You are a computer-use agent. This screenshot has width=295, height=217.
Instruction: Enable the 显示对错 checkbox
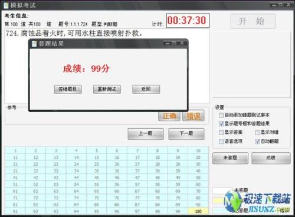(257, 132)
